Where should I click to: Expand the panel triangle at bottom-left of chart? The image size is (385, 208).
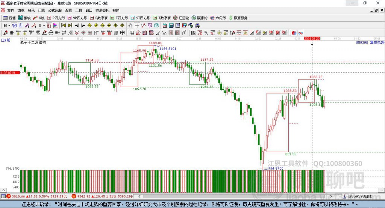[3, 190]
